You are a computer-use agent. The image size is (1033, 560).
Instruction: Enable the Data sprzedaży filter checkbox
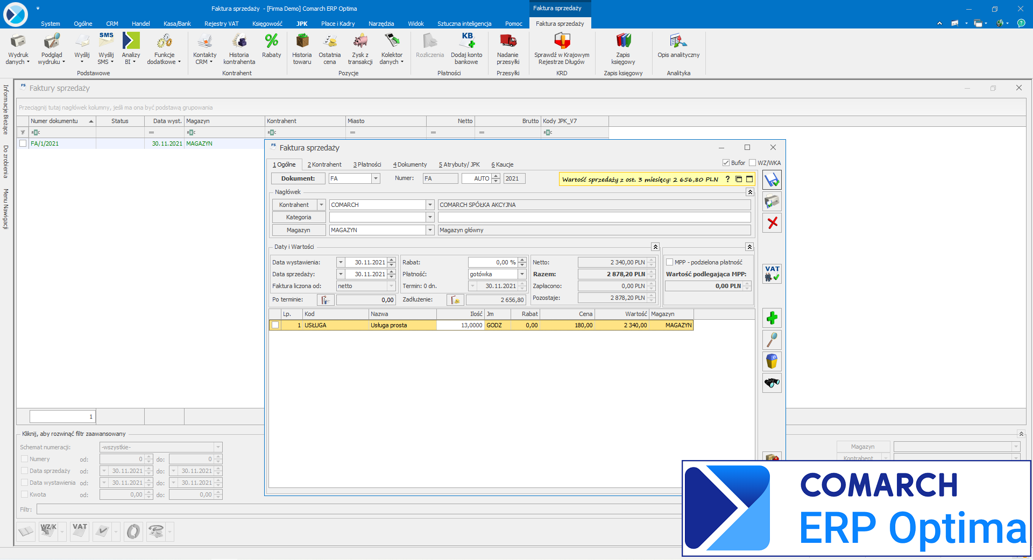24,471
